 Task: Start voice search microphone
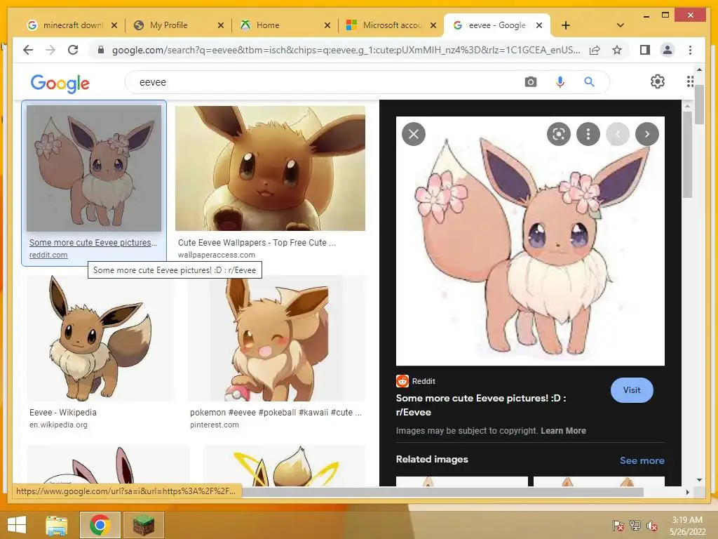pos(560,82)
